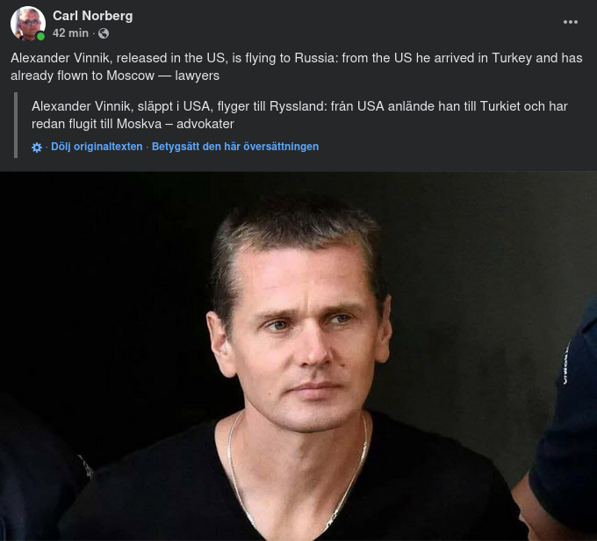Open the three-dot post options menu

click(x=571, y=22)
